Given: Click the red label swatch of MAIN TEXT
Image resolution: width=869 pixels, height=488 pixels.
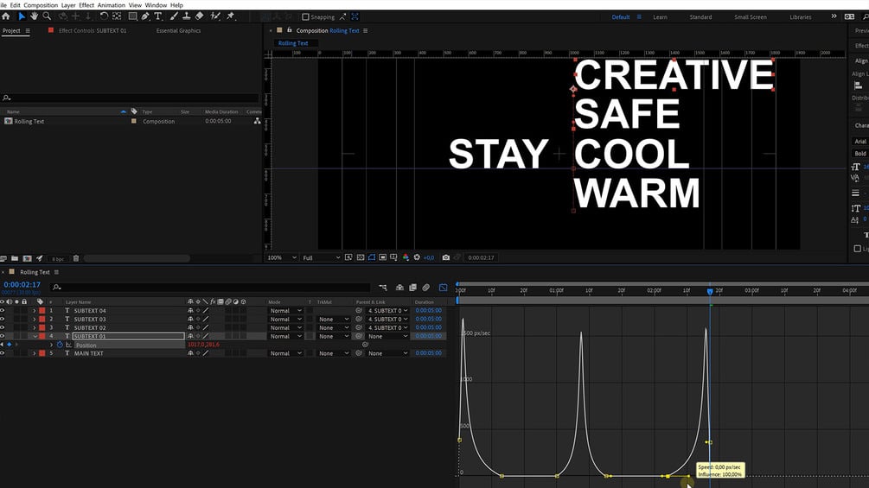Looking at the screenshot, I should point(42,353).
